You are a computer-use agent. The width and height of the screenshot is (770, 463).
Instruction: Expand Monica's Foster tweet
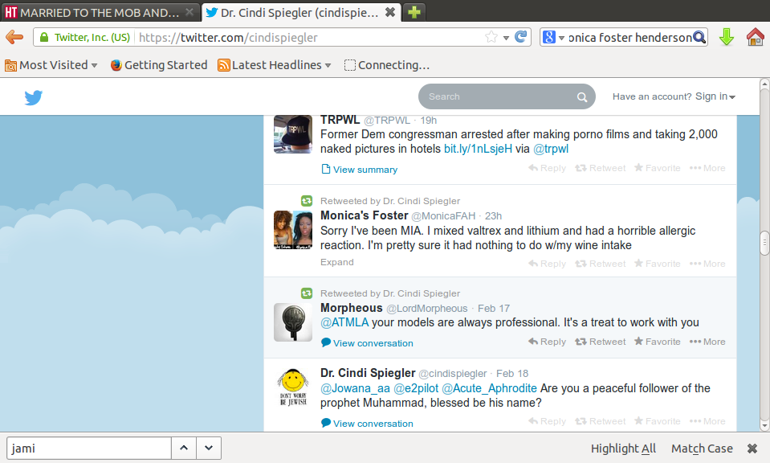point(337,262)
